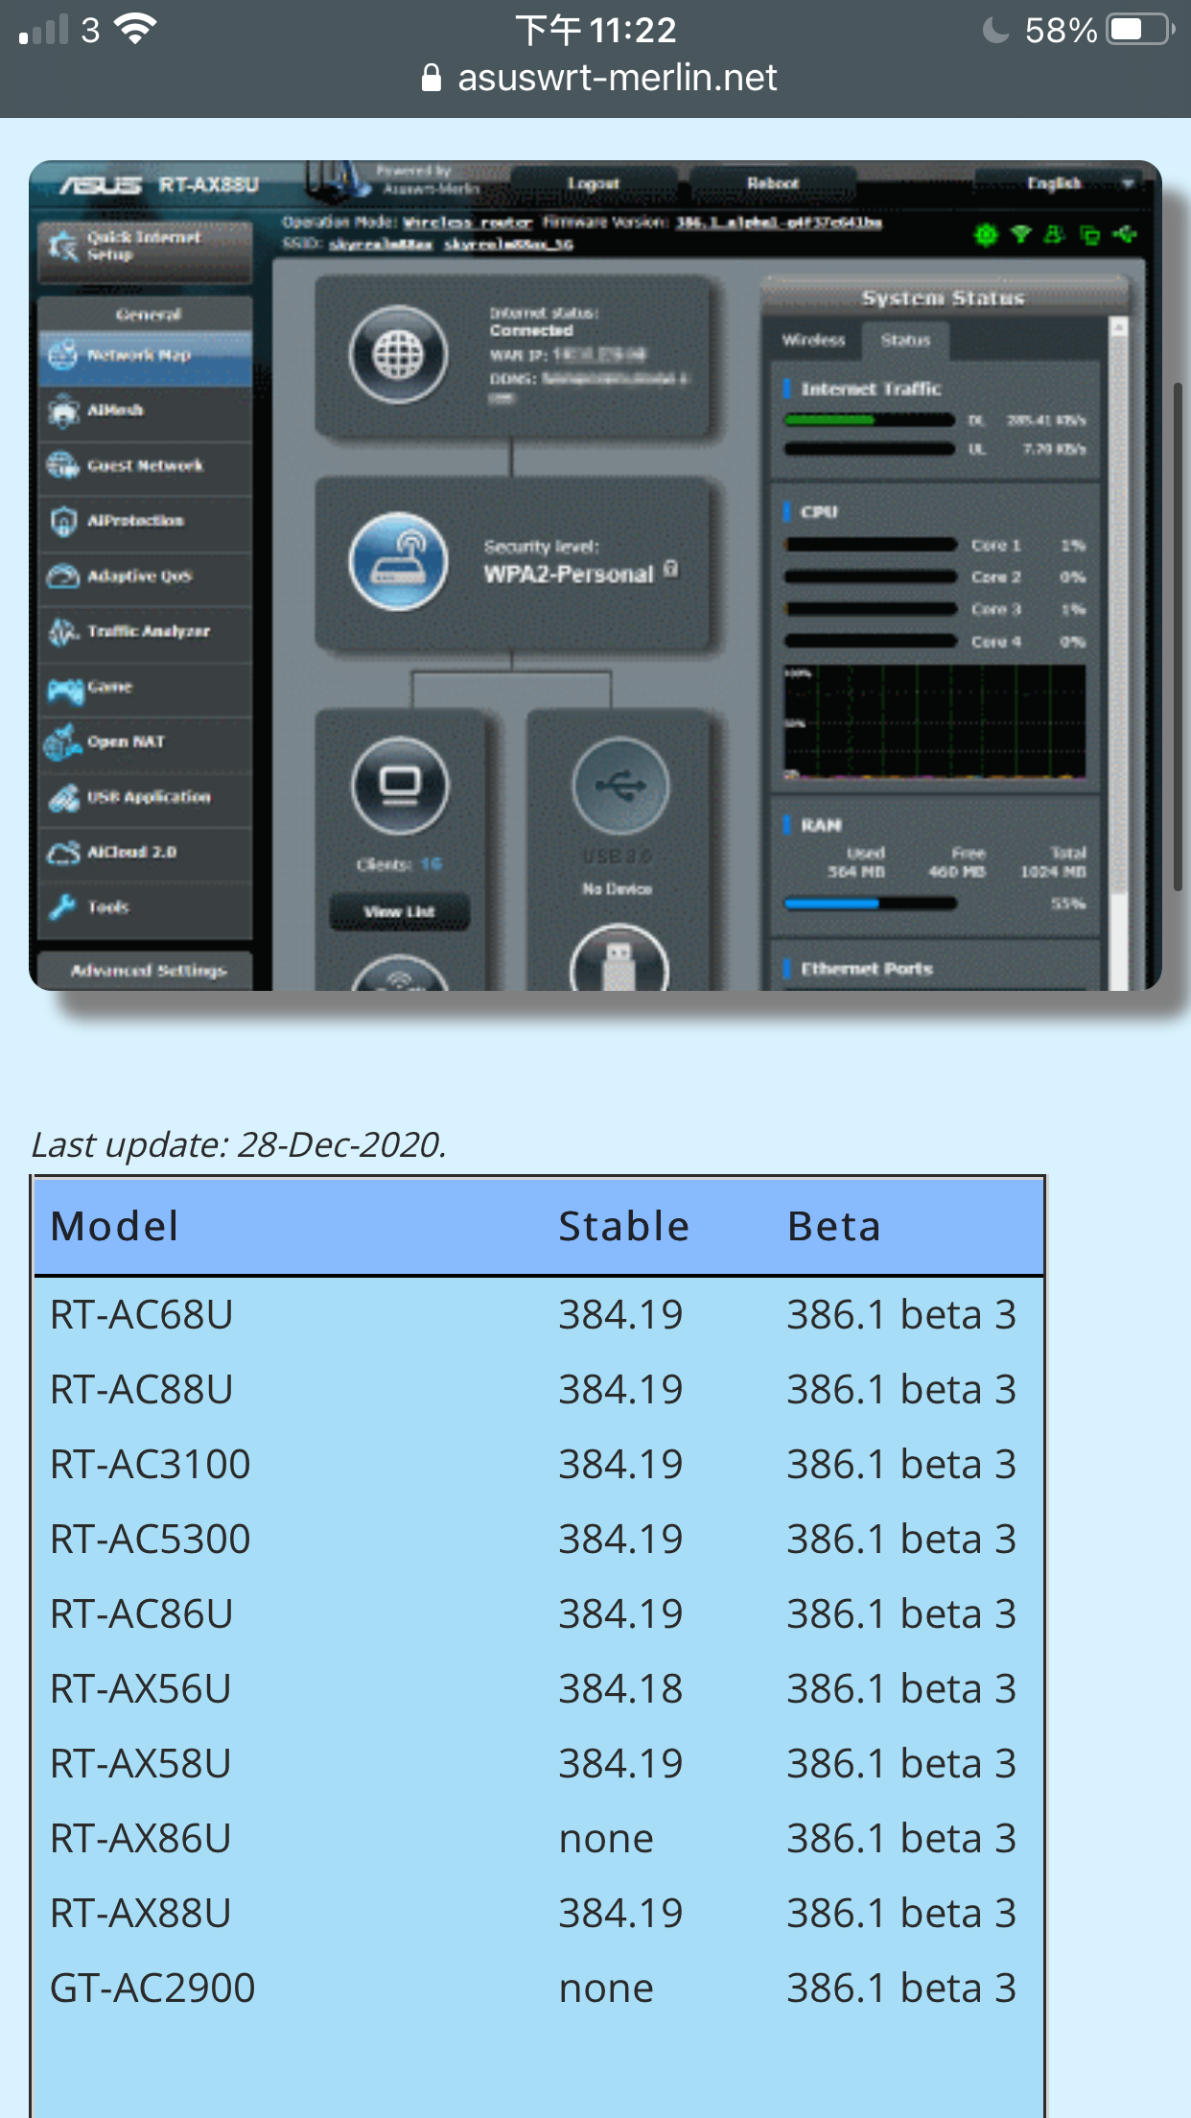The width and height of the screenshot is (1191, 2118).
Task: Select the General section header in sidebar
Action: click(x=146, y=314)
